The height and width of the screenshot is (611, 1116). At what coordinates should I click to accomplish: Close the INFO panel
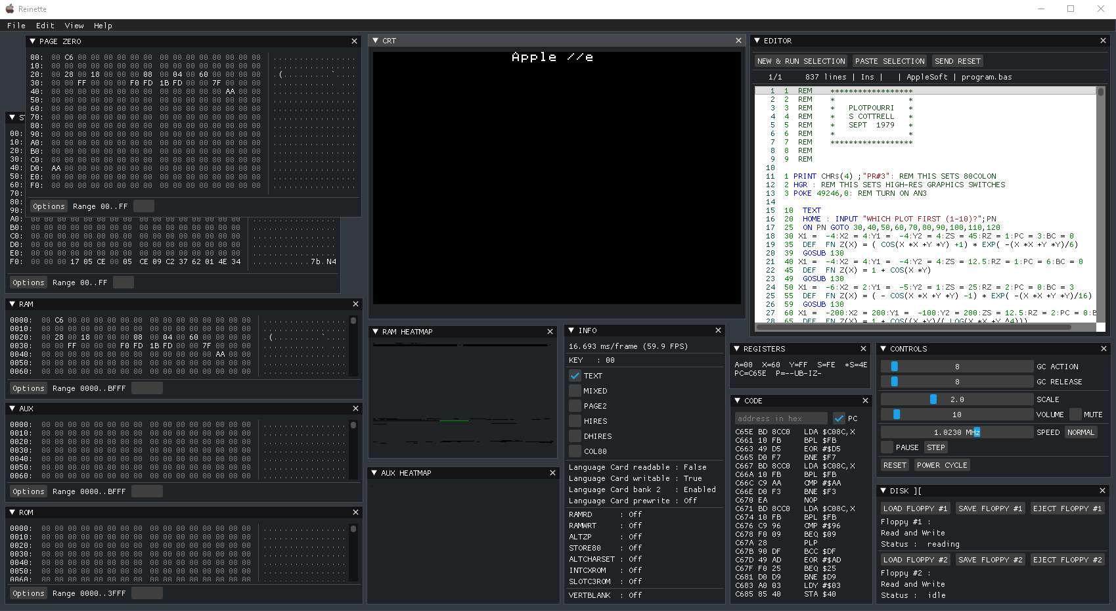click(718, 330)
